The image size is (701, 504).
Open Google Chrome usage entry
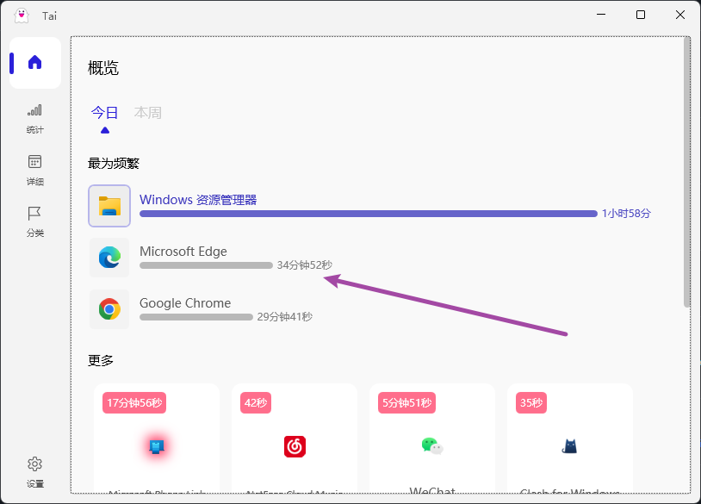[x=202, y=309]
